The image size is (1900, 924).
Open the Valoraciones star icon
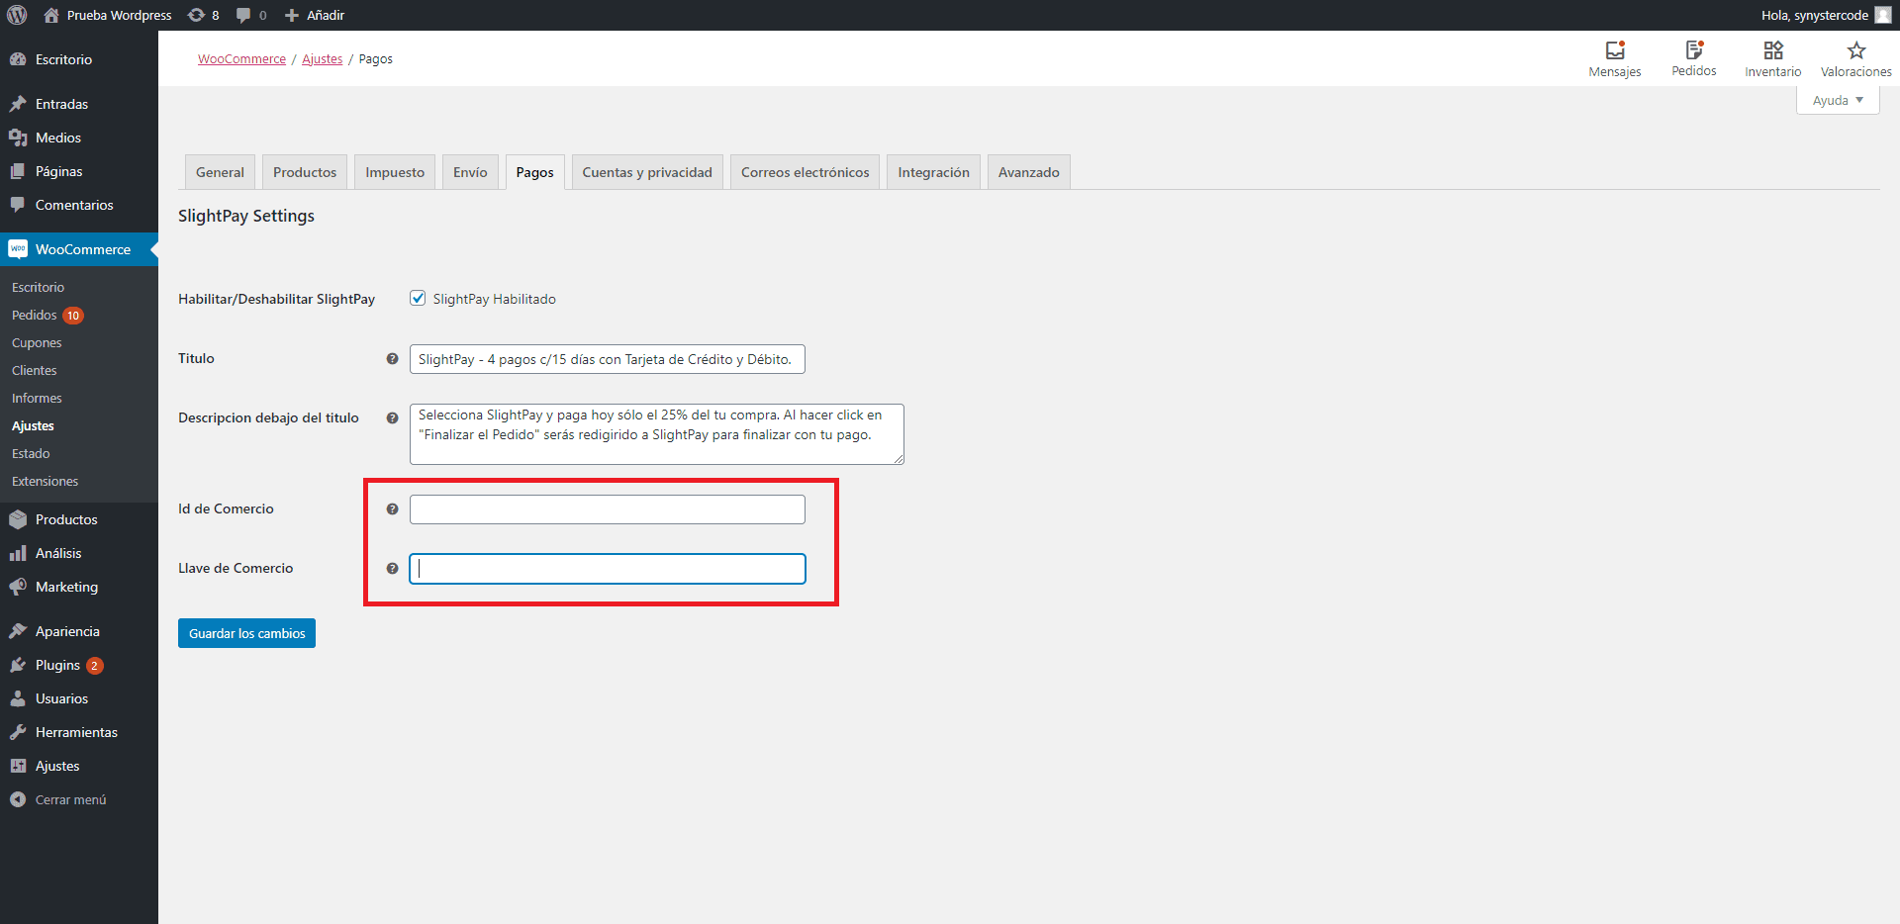(x=1856, y=49)
